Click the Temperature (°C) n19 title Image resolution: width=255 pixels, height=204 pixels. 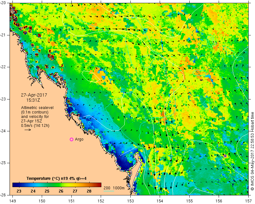pyautogui.click(x=56, y=178)
